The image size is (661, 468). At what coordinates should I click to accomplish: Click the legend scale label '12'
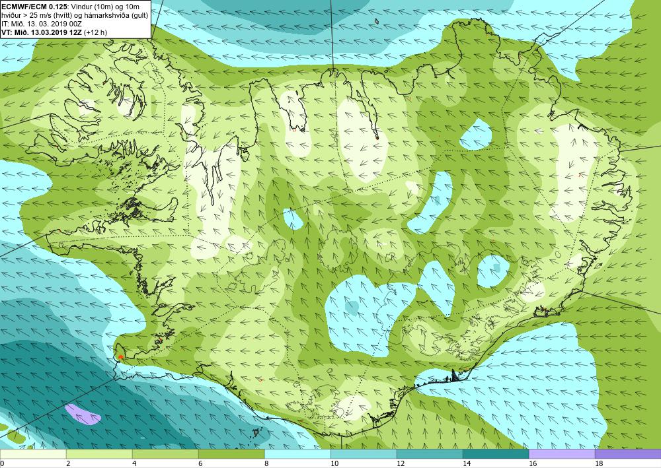click(x=401, y=464)
